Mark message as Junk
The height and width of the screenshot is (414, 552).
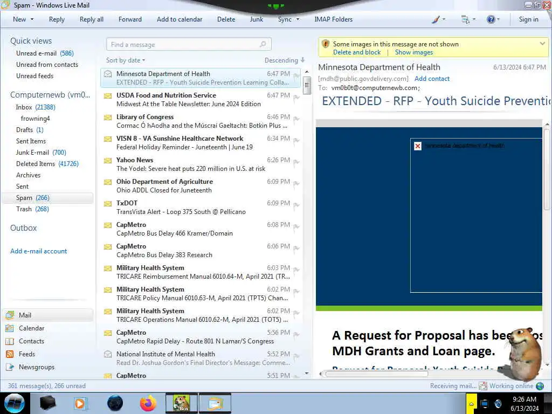[x=256, y=19]
